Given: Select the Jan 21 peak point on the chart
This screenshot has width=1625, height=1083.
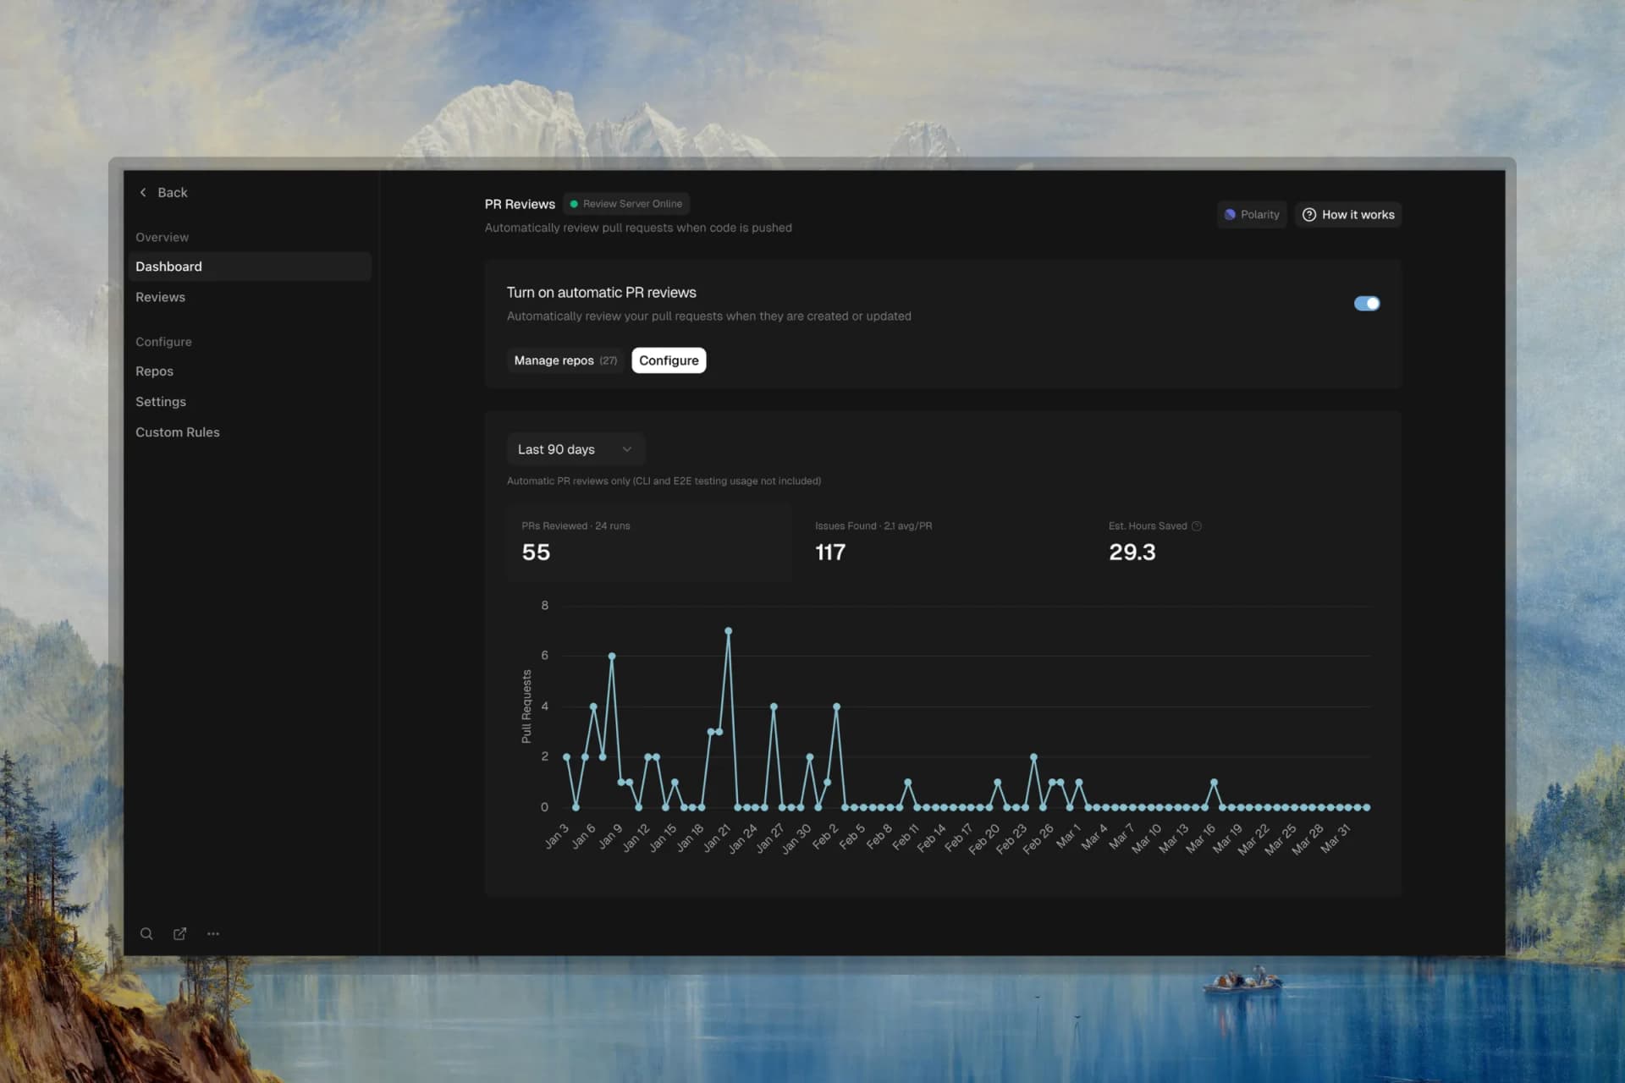Looking at the screenshot, I should pos(729,629).
